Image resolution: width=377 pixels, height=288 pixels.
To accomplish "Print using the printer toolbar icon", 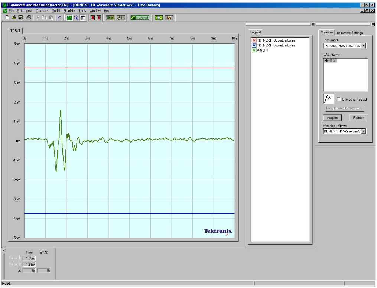I will pos(29,17).
